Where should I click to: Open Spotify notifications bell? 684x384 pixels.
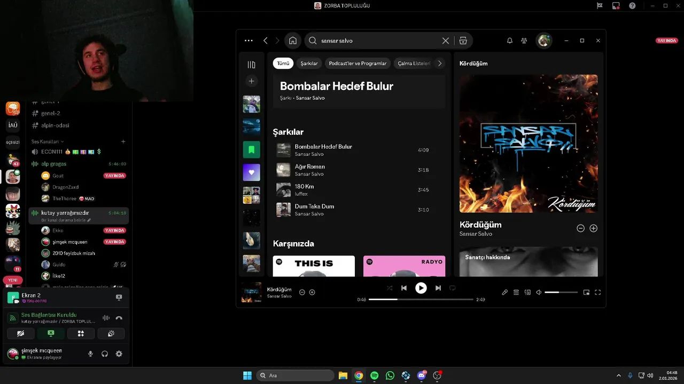point(510,41)
